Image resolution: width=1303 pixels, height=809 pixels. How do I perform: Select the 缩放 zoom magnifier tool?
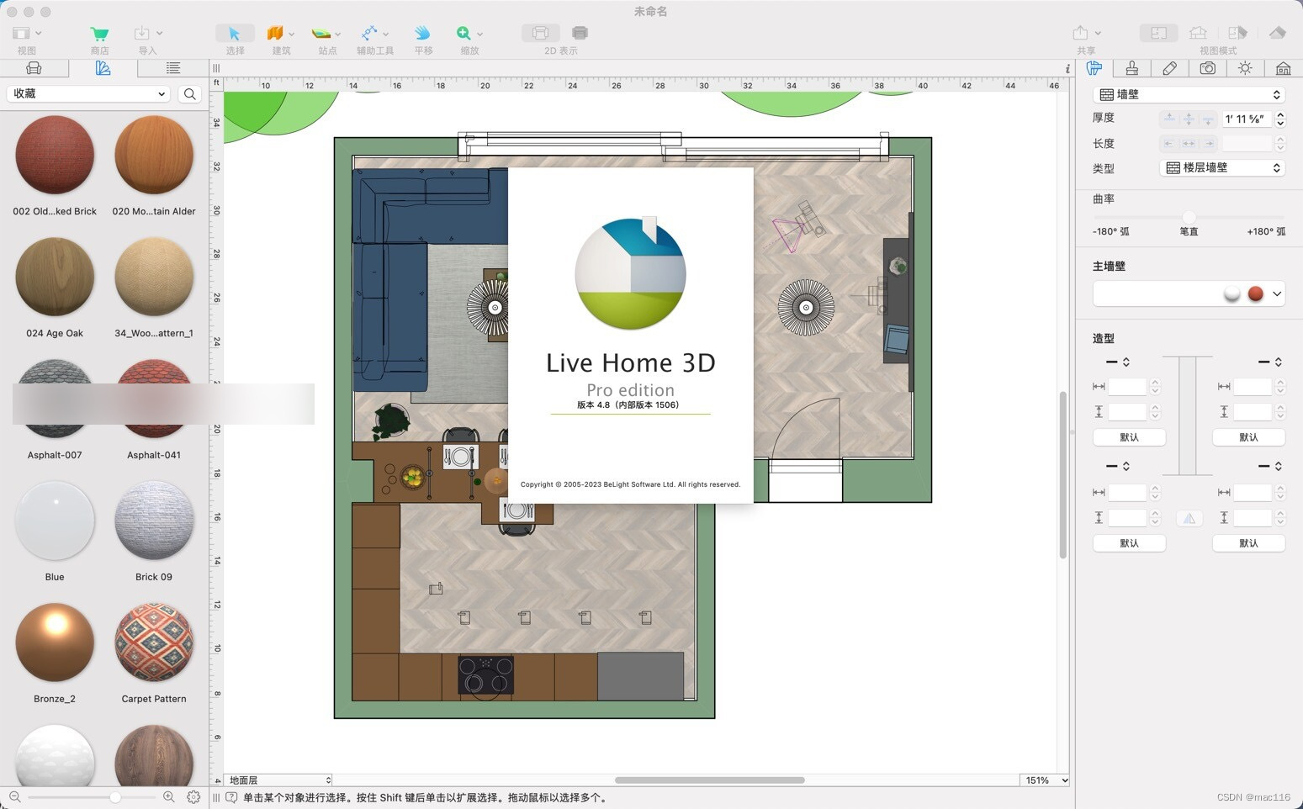[463, 33]
